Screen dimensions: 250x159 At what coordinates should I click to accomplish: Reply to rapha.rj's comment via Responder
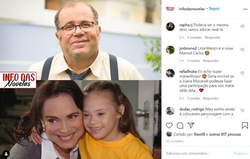[213, 38]
